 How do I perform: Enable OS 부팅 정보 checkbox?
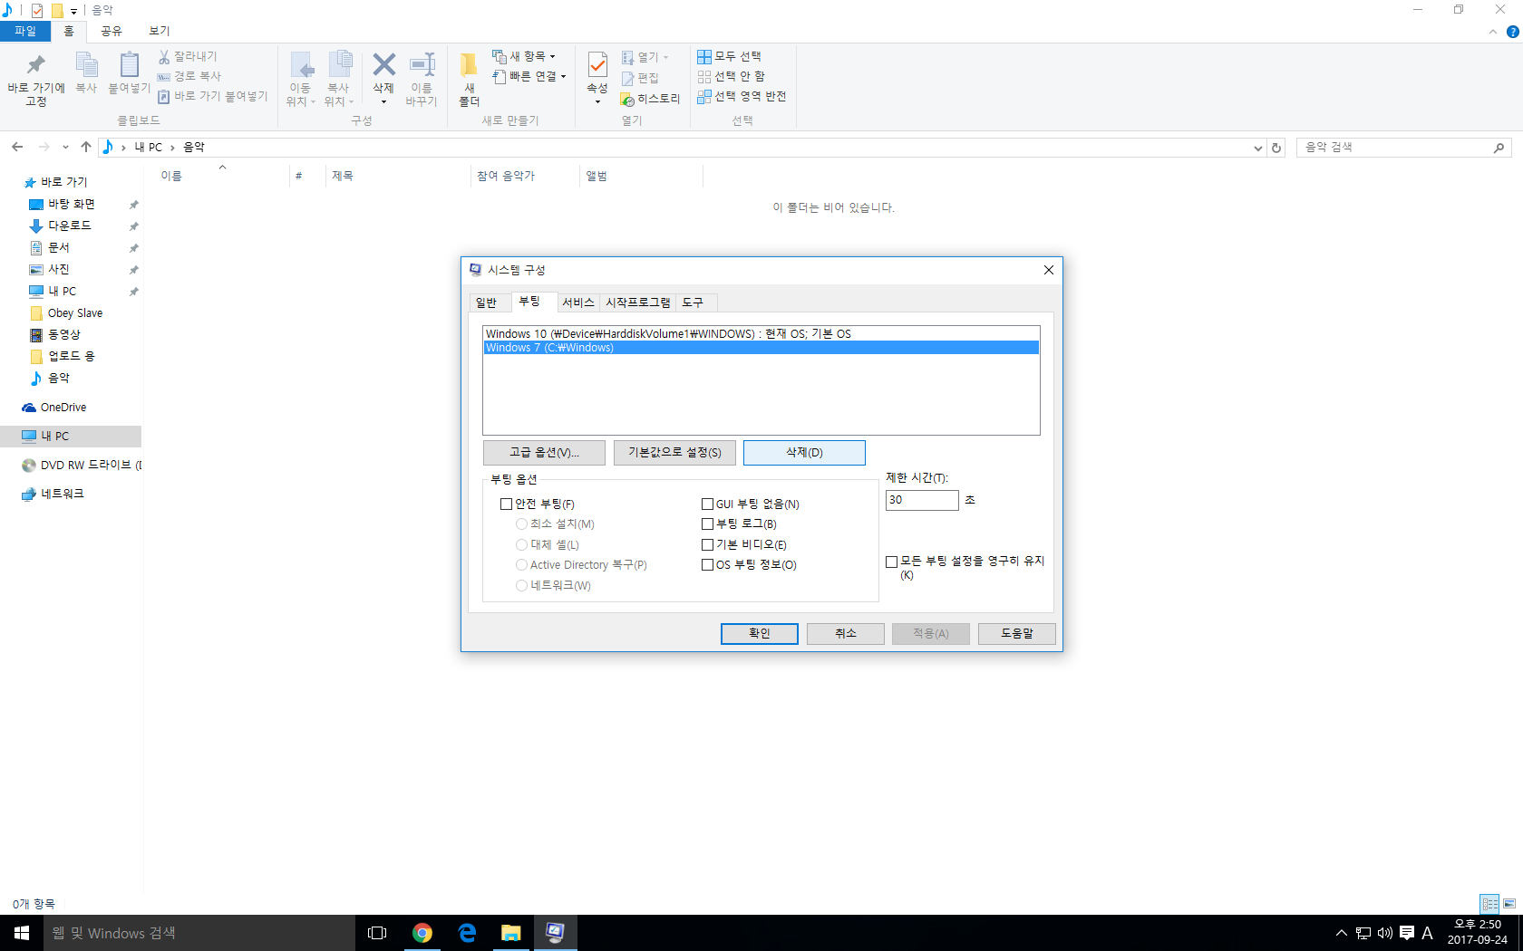[x=708, y=564]
